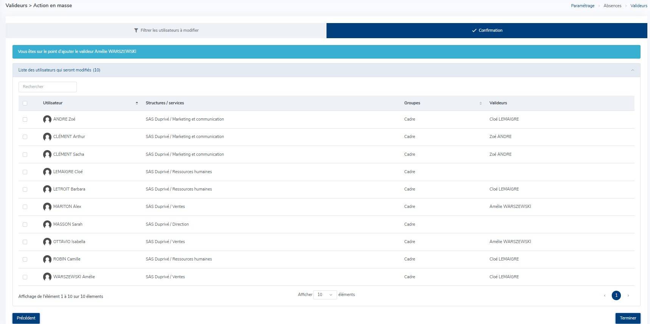Select the Confirmation step tab

[487, 31]
